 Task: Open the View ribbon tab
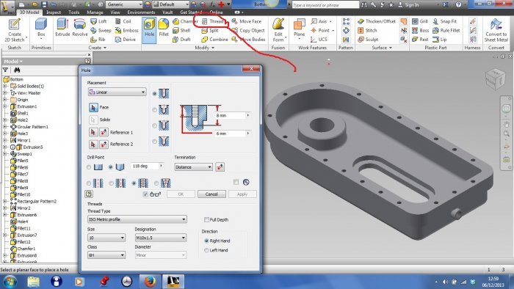115,12
